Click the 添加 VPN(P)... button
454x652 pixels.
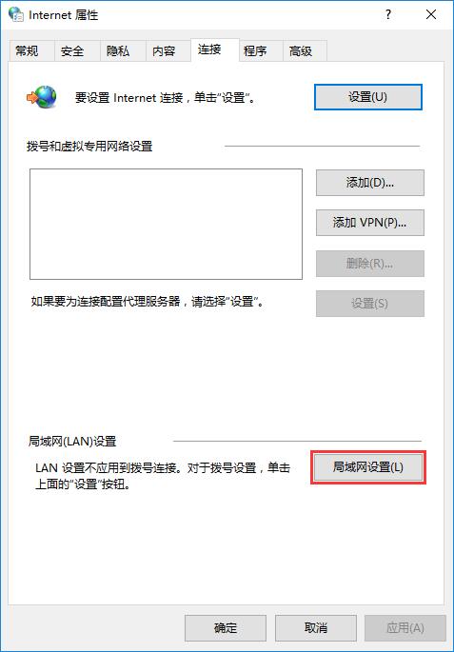(x=370, y=223)
